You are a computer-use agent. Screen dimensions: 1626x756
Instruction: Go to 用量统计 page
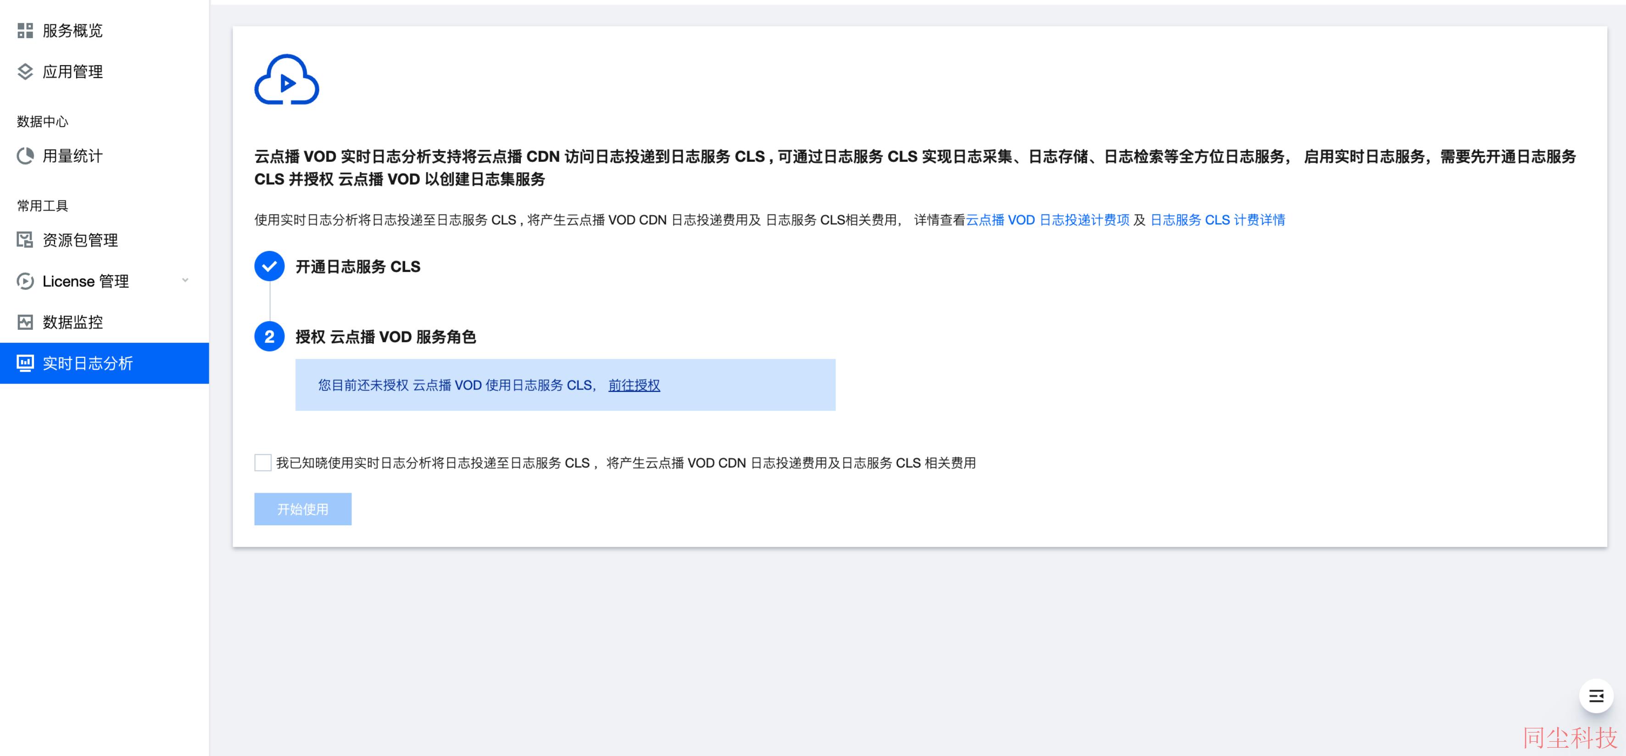[104, 156]
